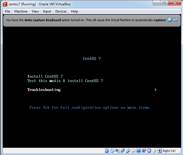Click the auto capture keyboard message text

86,20
